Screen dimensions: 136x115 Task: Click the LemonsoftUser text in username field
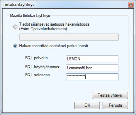pyautogui.click(x=79, y=68)
